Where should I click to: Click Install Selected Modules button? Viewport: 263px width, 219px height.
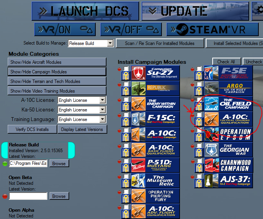coord(234,43)
